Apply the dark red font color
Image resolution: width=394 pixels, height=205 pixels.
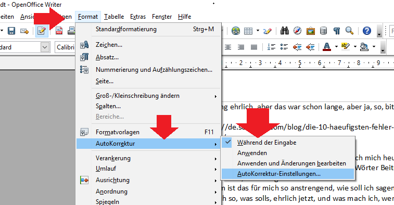click(327, 47)
